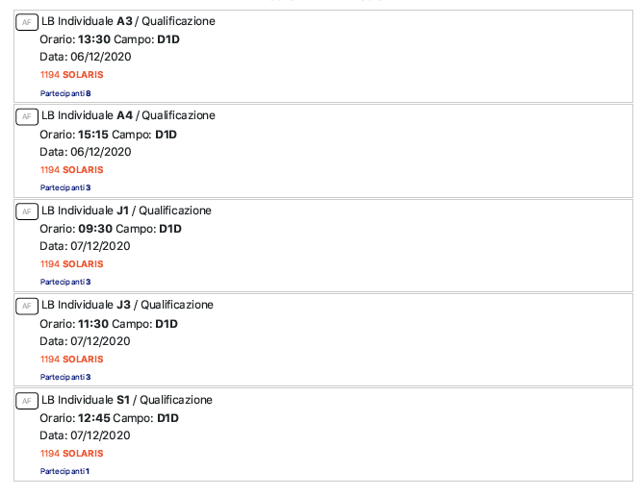Open Partecipanti 3 link for J1
The width and height of the screenshot is (642, 496).
65,282
